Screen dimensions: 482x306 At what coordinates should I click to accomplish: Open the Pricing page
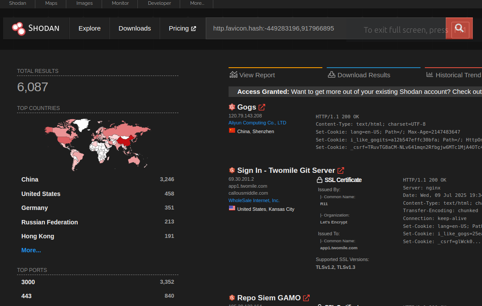[182, 28]
